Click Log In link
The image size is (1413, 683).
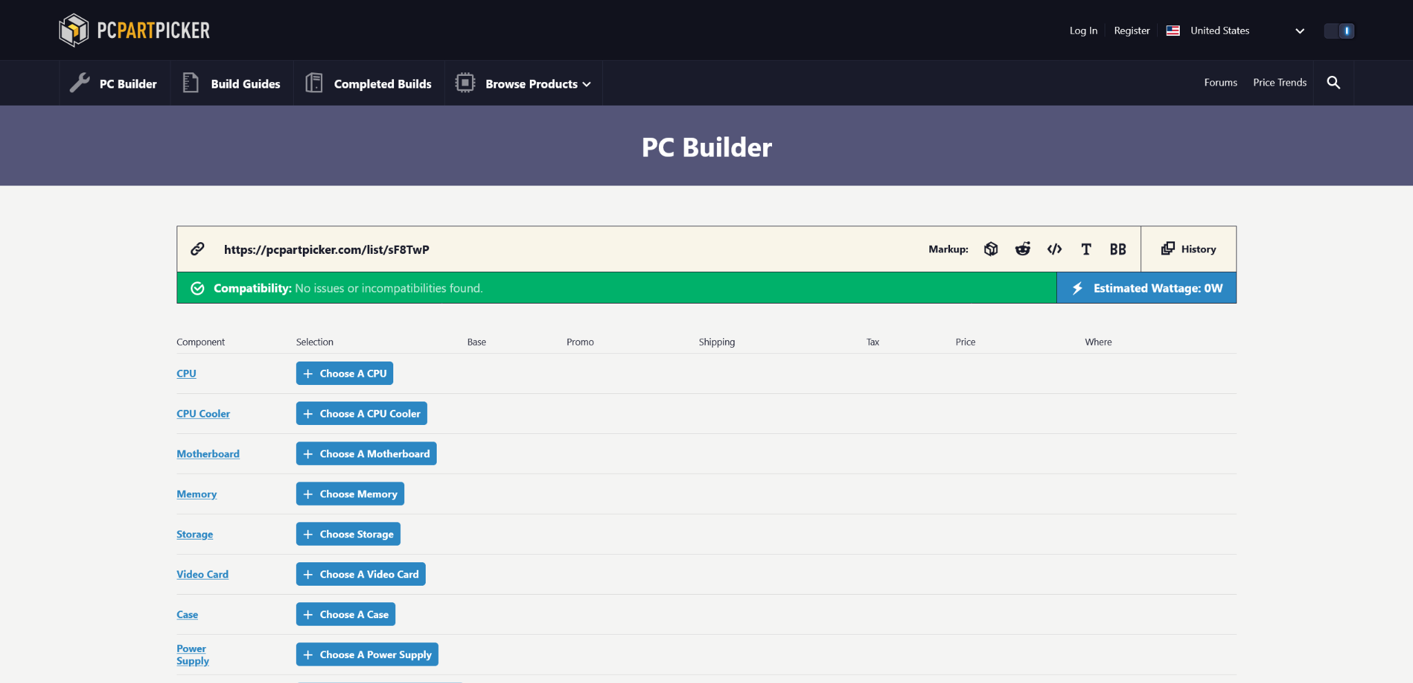point(1083,30)
